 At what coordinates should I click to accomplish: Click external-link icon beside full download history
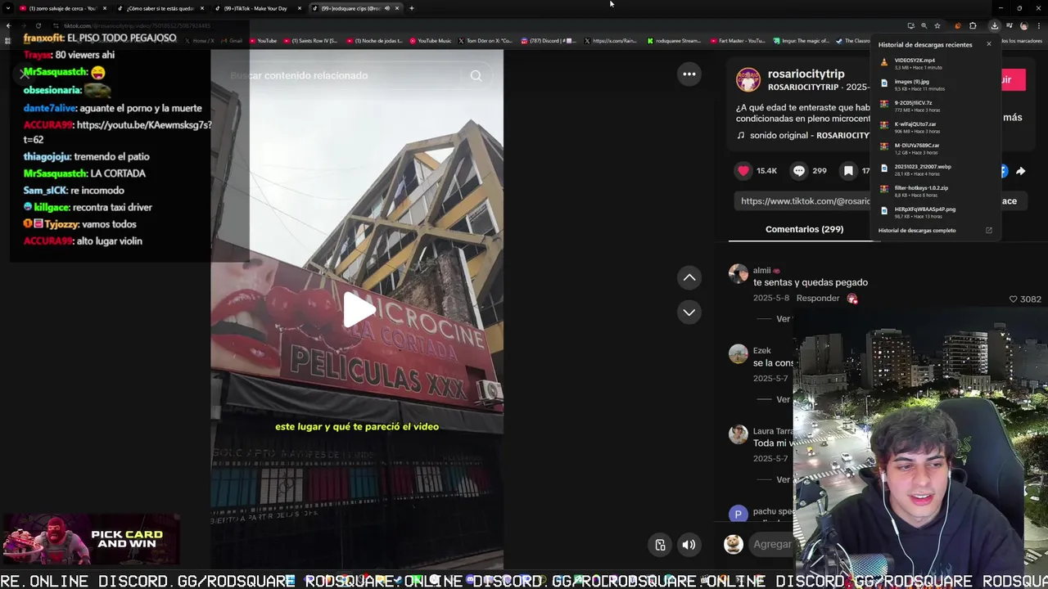pyautogui.click(x=988, y=231)
